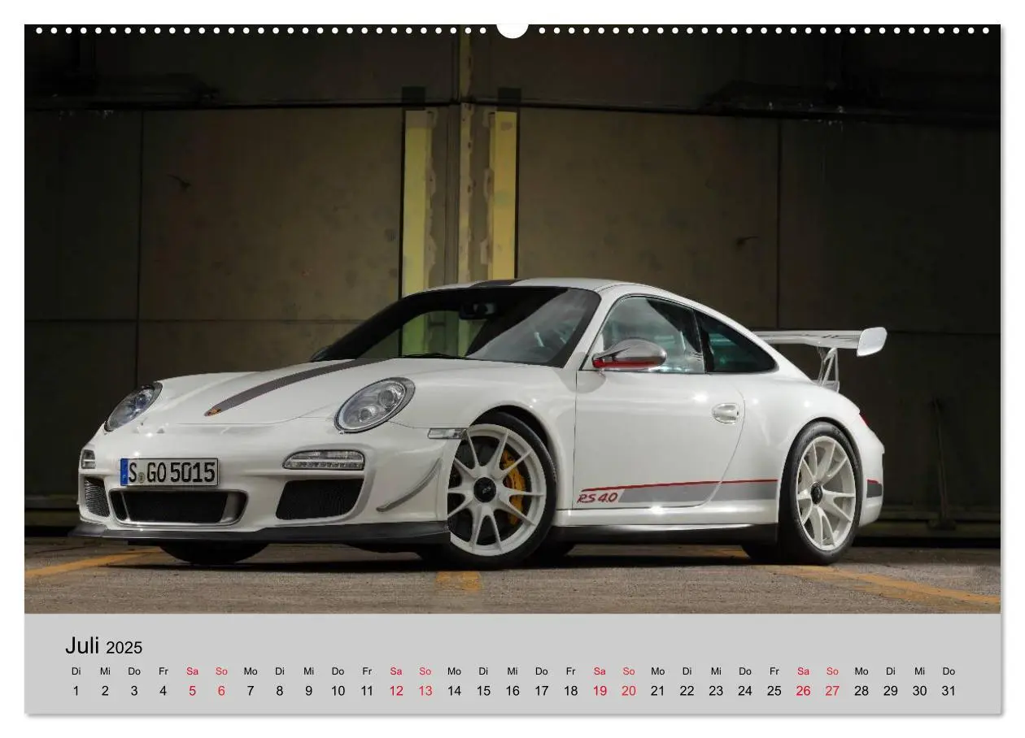
Task: Select date 10 in the calendar
Action: [338, 691]
